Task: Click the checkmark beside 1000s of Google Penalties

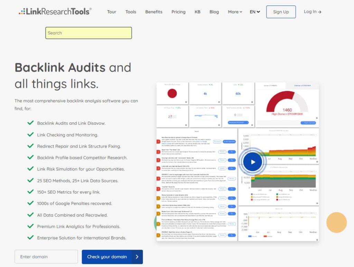Action: [x=30, y=203]
